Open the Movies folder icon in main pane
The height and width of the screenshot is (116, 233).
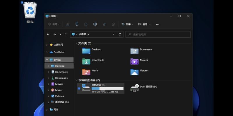tap(135, 61)
